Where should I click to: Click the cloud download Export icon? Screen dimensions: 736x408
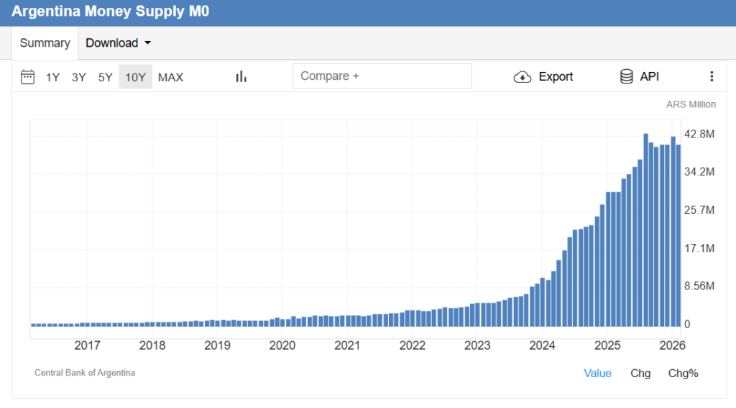523,77
